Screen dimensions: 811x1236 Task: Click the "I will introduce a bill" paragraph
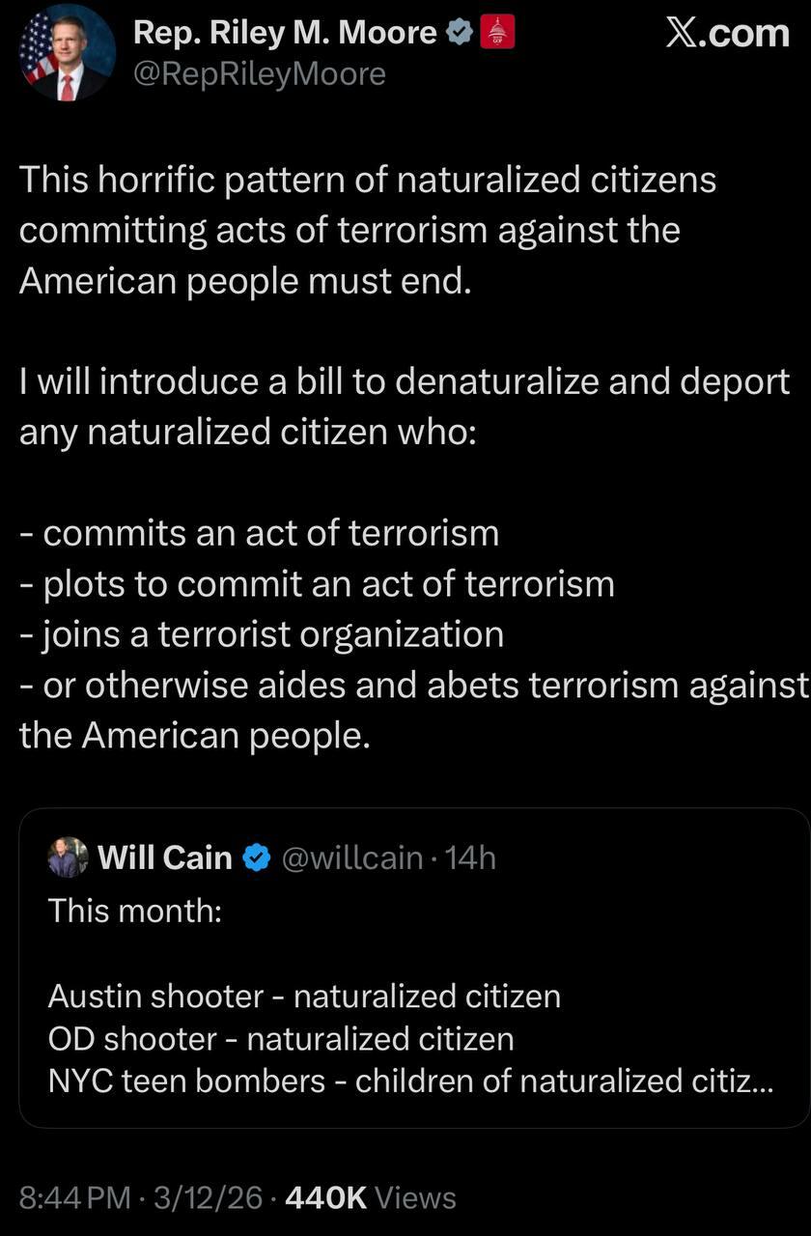(404, 406)
